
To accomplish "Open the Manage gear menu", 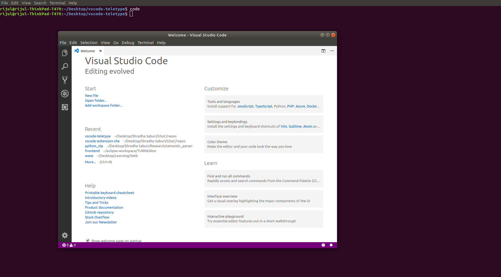I will [65, 235].
